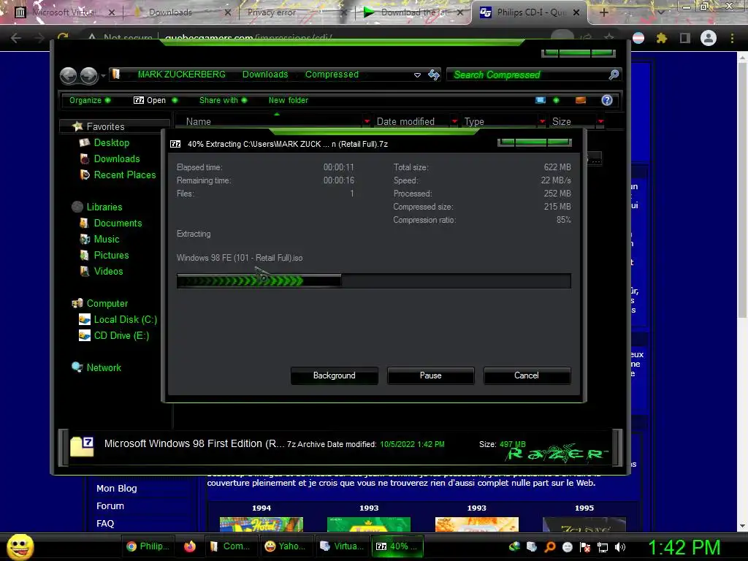Click Forum link on the webpage
The width and height of the screenshot is (748, 561).
tap(110, 506)
